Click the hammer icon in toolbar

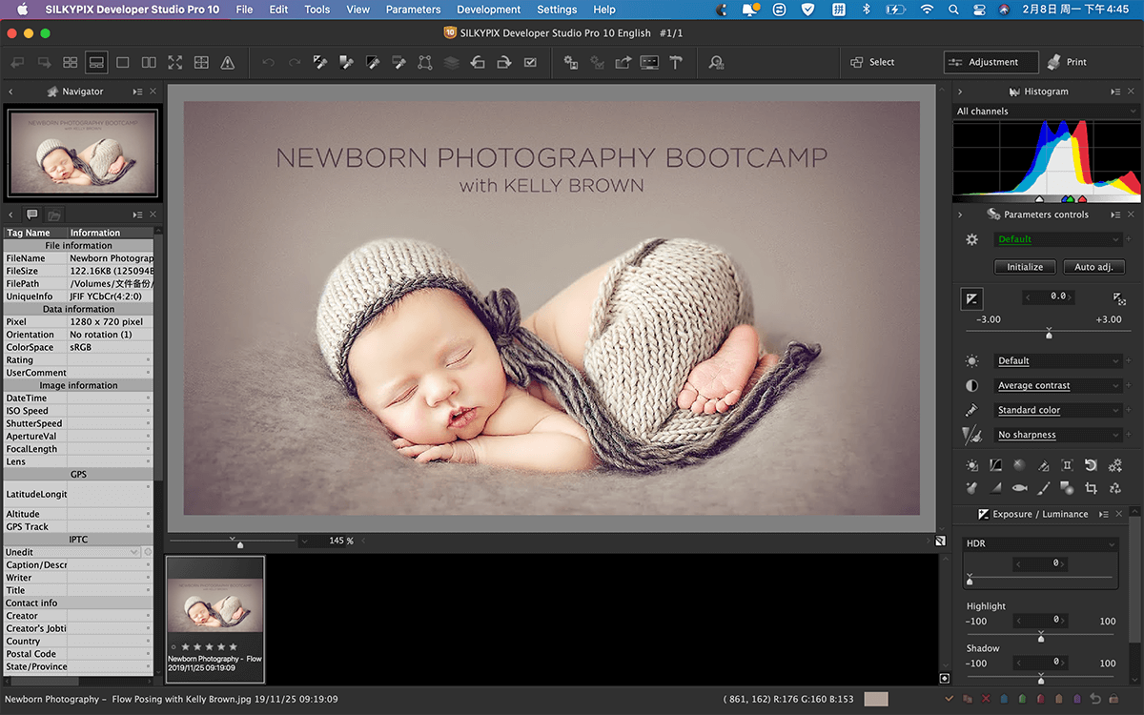click(x=676, y=63)
